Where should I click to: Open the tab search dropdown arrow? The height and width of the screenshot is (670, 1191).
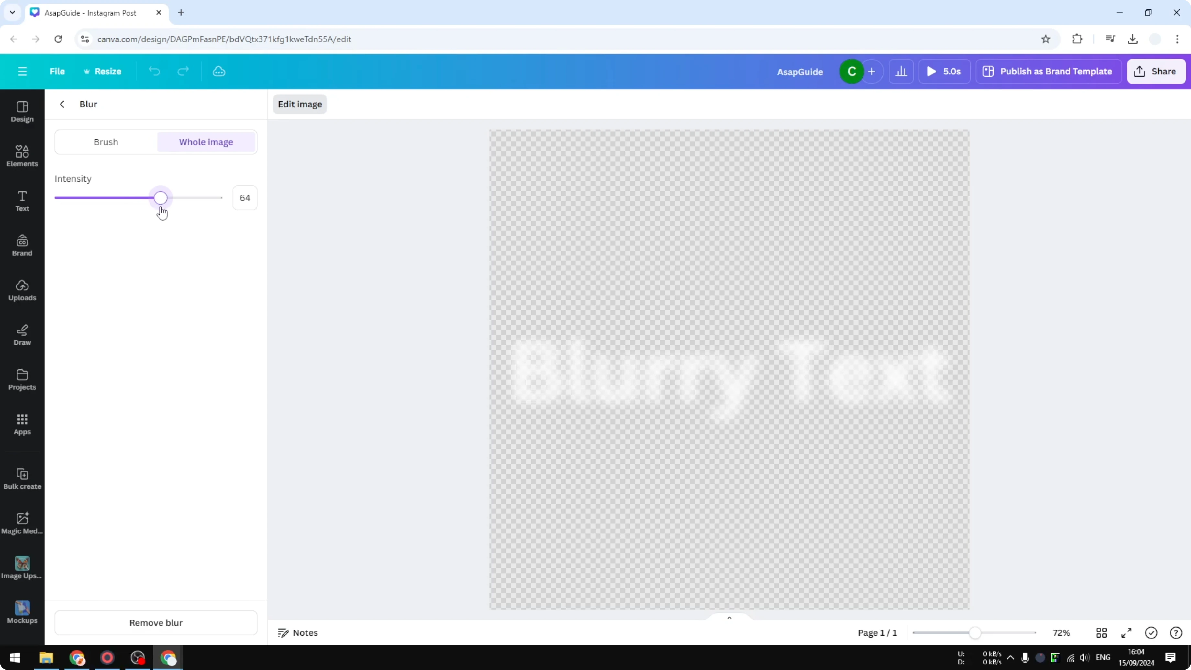(13, 13)
